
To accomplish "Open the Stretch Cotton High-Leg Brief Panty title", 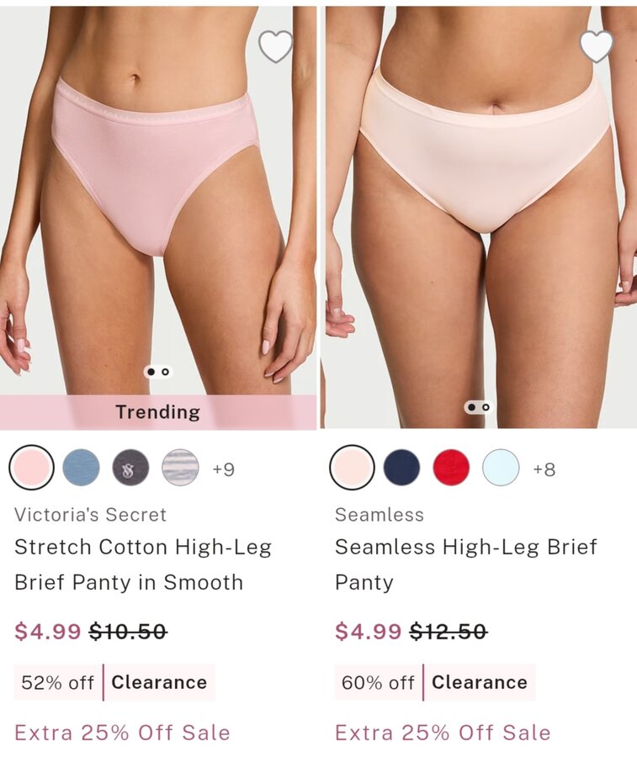I will click(143, 564).
